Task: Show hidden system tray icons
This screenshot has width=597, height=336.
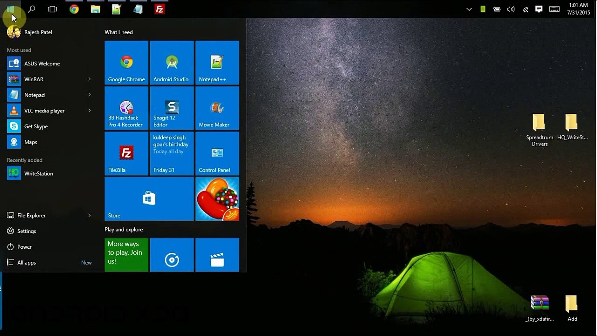Action: click(x=469, y=9)
